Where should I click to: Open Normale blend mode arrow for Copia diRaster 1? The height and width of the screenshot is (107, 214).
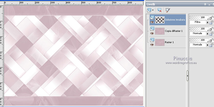click(x=207, y=33)
